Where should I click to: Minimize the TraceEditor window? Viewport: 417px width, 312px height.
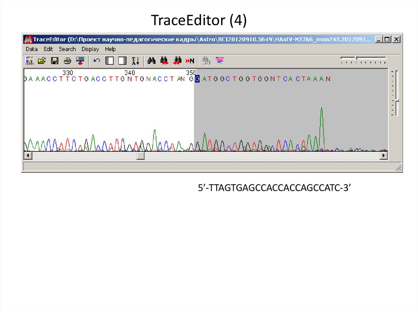click(379, 39)
